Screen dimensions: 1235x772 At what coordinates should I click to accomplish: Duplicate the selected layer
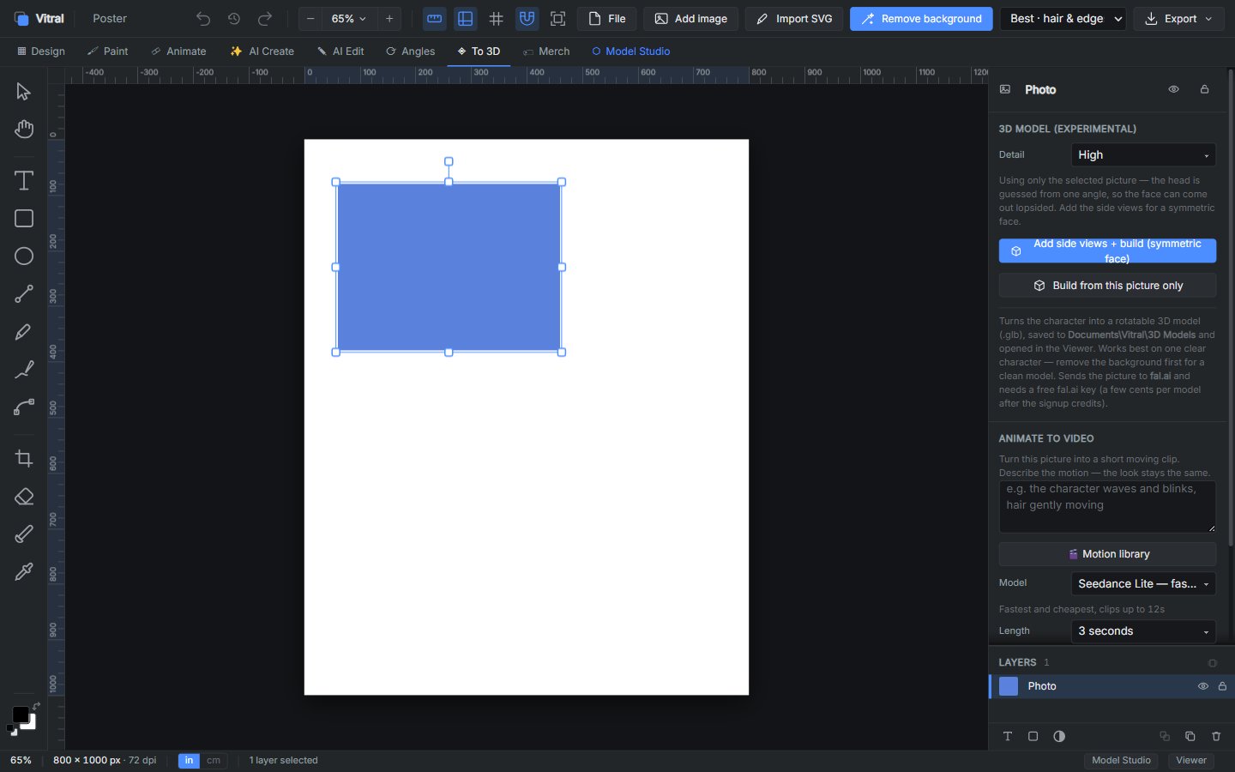[1190, 737]
